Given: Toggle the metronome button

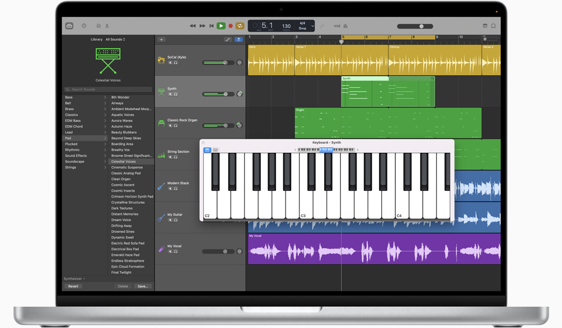Looking at the screenshot, I should pyautogui.click(x=345, y=26).
